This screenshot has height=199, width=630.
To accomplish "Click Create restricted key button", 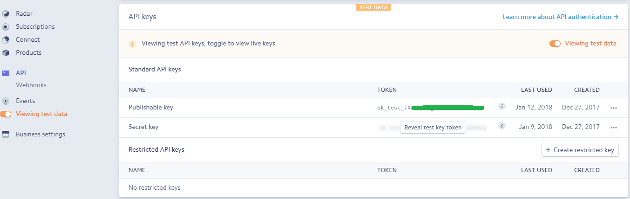I will (580, 150).
